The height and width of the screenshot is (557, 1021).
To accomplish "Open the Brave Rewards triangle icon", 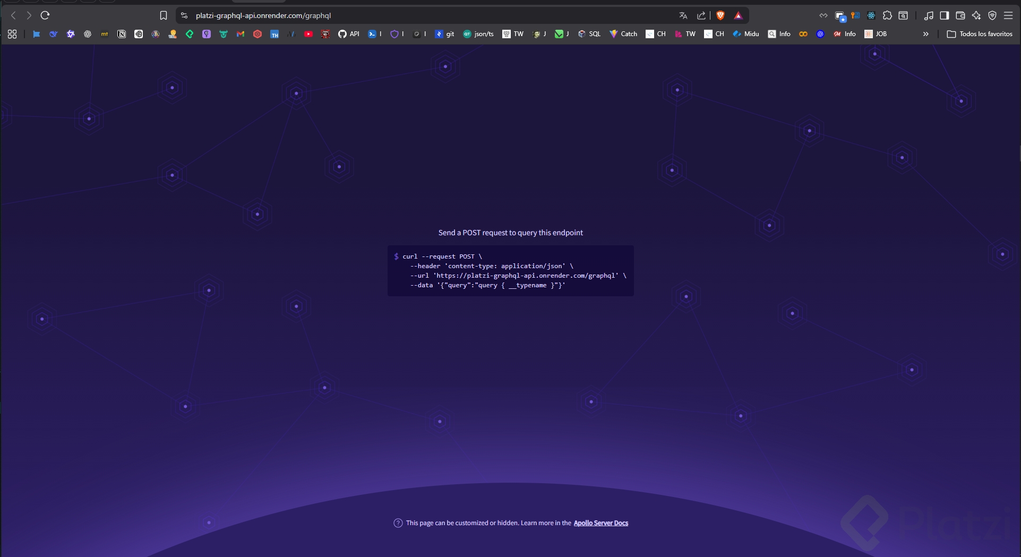I will 738,15.
